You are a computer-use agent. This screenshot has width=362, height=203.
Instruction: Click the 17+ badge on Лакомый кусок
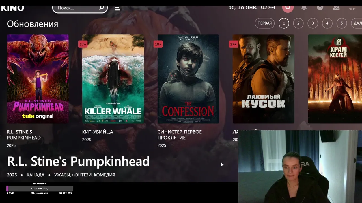pos(233,44)
